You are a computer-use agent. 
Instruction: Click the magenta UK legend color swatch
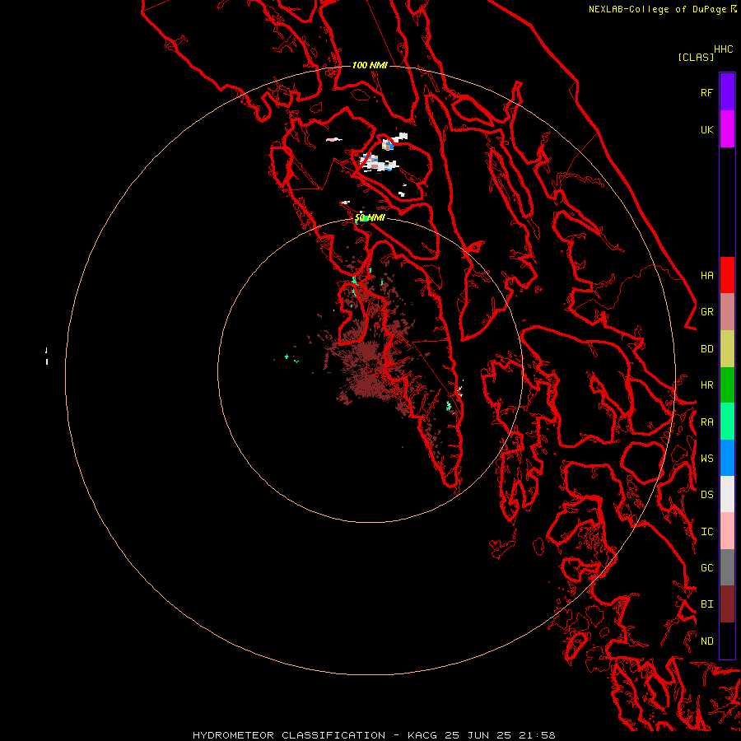727,129
